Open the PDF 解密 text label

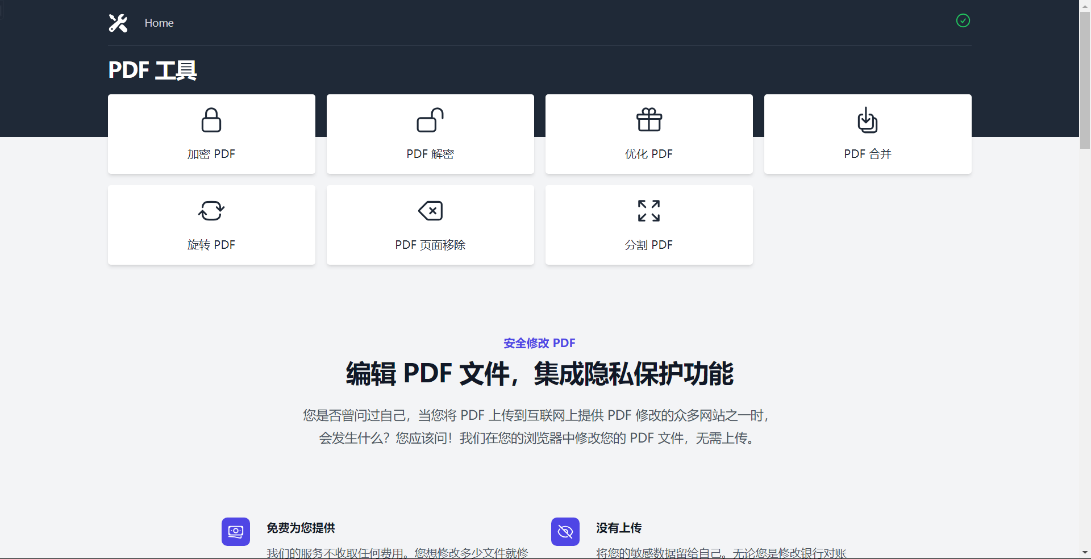coord(430,154)
